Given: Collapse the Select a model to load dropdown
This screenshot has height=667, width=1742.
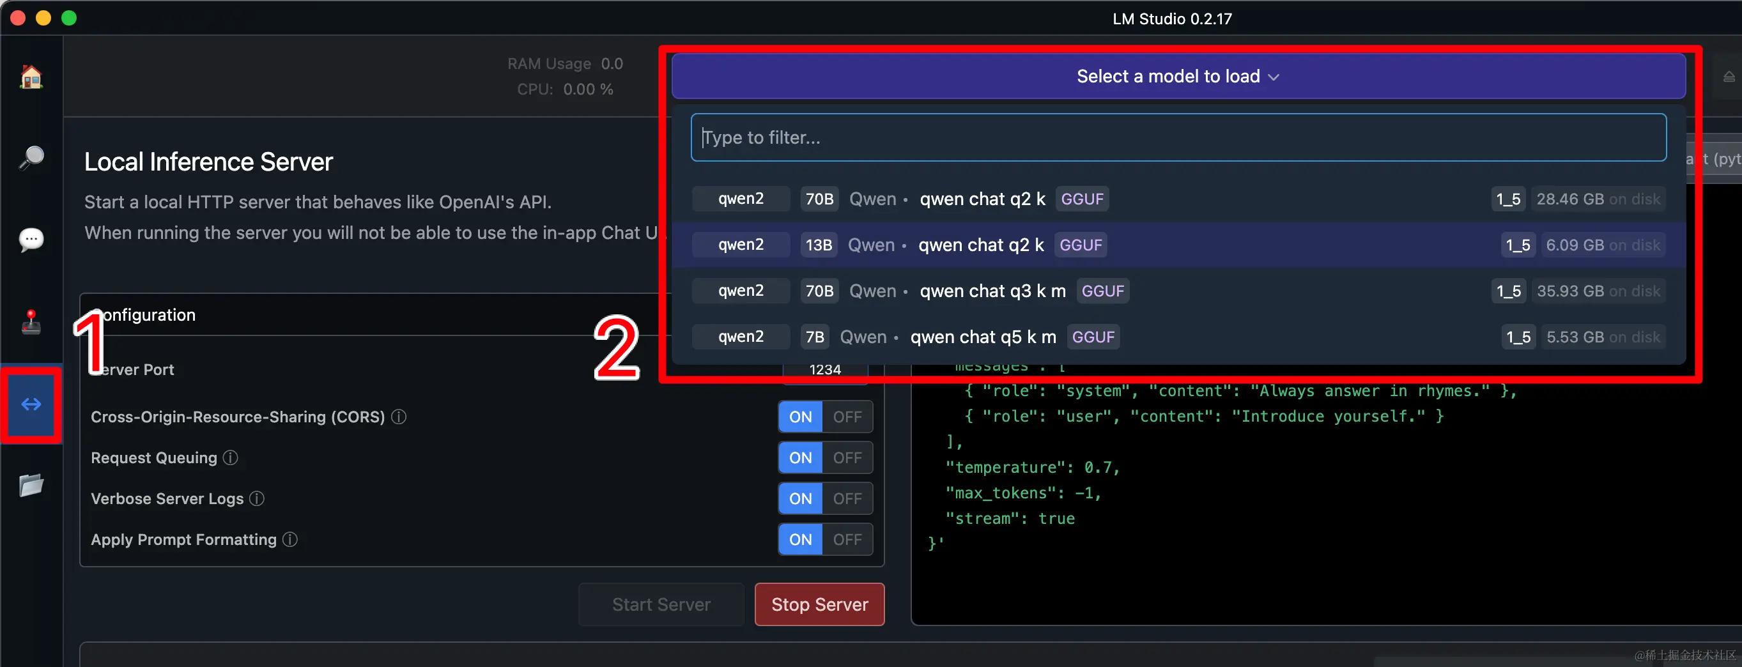Looking at the screenshot, I should tap(1178, 77).
